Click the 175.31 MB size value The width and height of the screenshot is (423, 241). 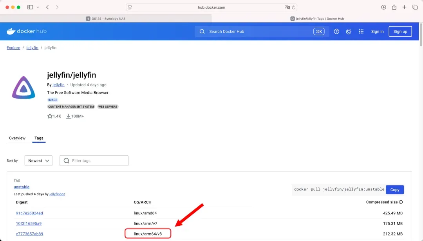393,223
